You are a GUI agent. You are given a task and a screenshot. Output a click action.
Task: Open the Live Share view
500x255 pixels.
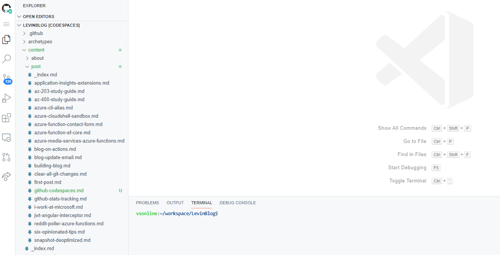click(6, 176)
